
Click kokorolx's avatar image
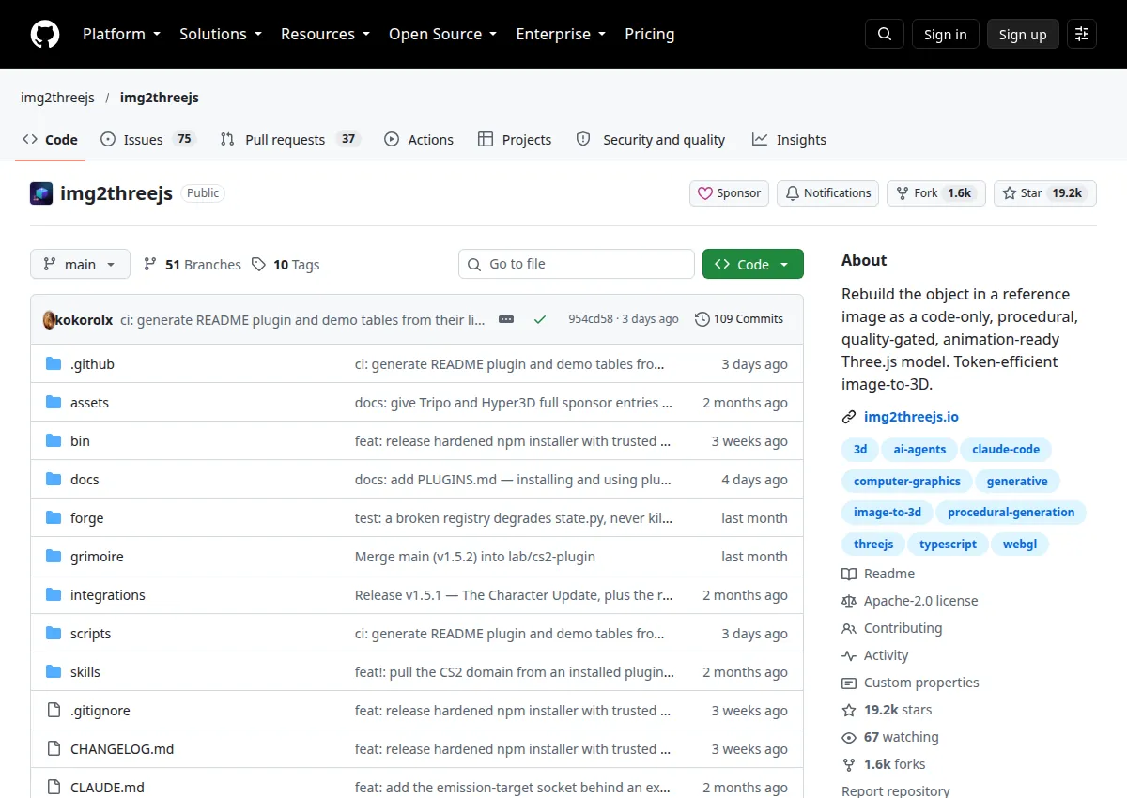[50, 319]
